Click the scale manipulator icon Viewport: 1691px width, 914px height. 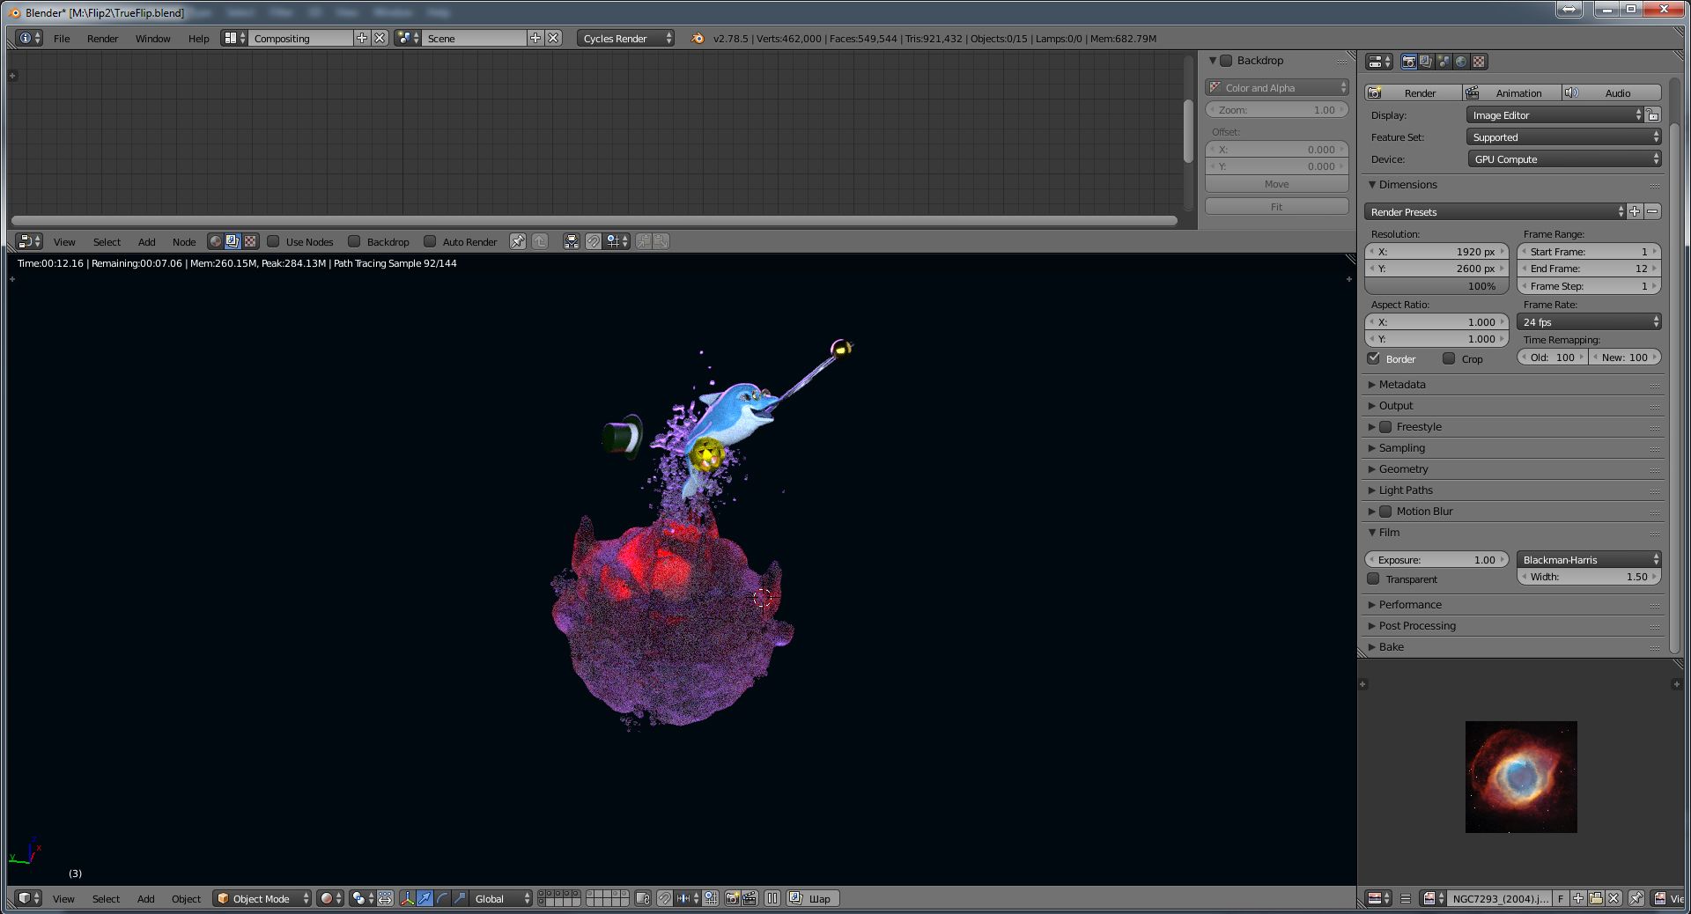pyautogui.click(x=459, y=898)
